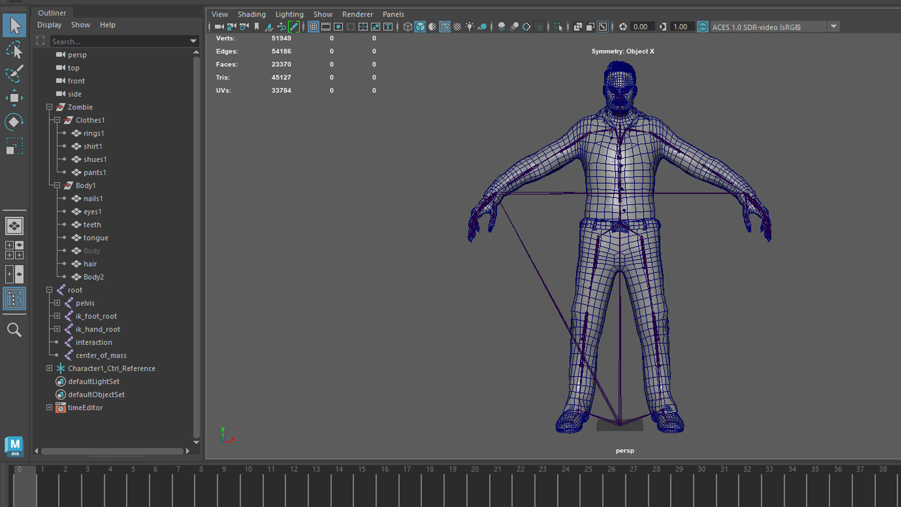Click the select camera icon in viewport toolbar
Screen dimensions: 901x507
[x=219, y=27]
